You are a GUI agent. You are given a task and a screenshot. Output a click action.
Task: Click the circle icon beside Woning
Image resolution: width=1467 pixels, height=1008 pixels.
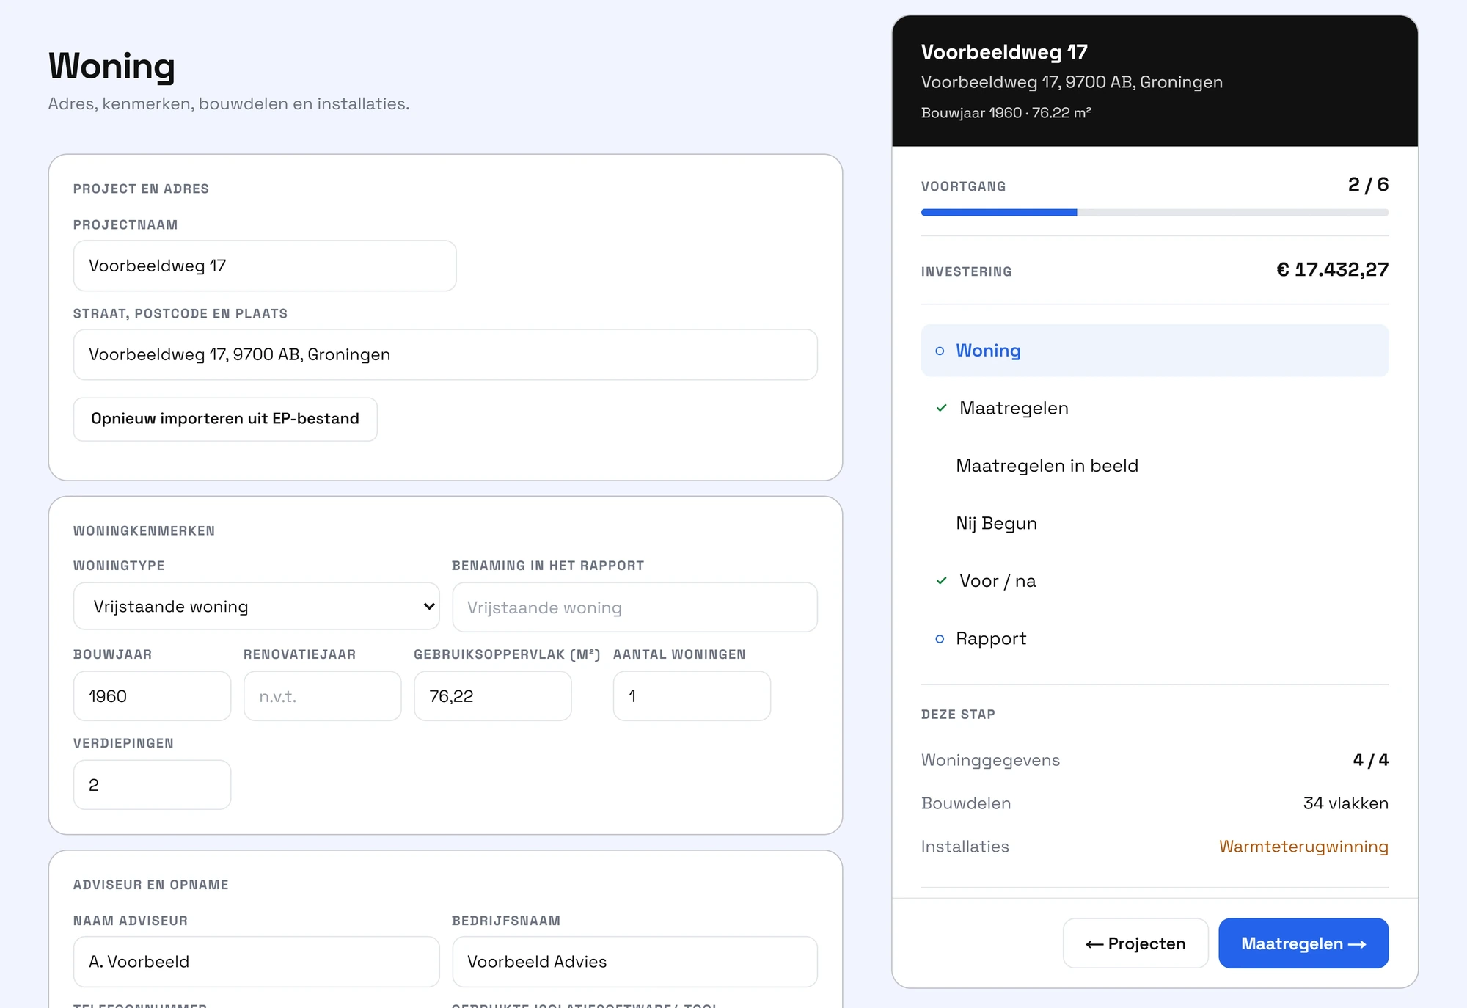click(x=940, y=351)
